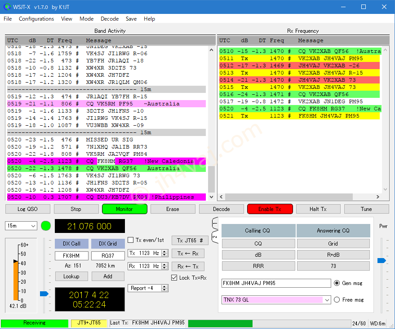Click the WSJT-X app icon in title bar
395x329 pixels.
[7, 7]
